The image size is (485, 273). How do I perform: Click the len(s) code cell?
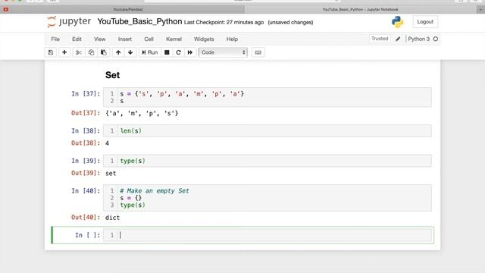(268, 131)
